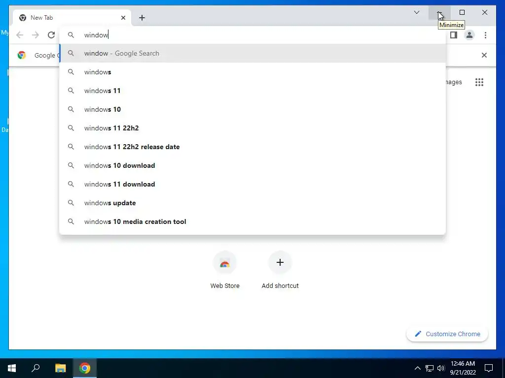Open the tab search chevron

pyautogui.click(x=416, y=12)
